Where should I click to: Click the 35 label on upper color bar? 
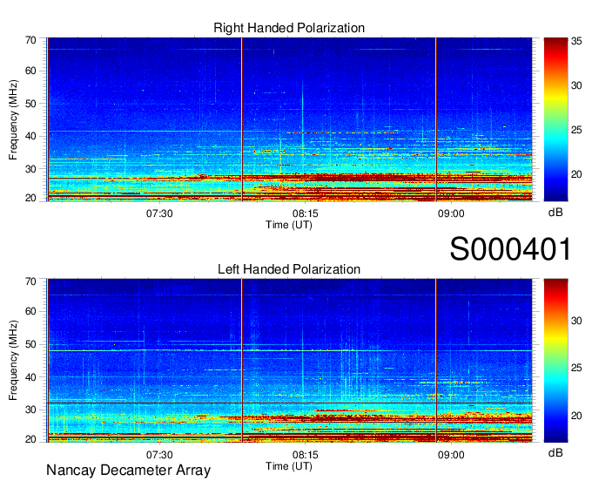[576, 41]
